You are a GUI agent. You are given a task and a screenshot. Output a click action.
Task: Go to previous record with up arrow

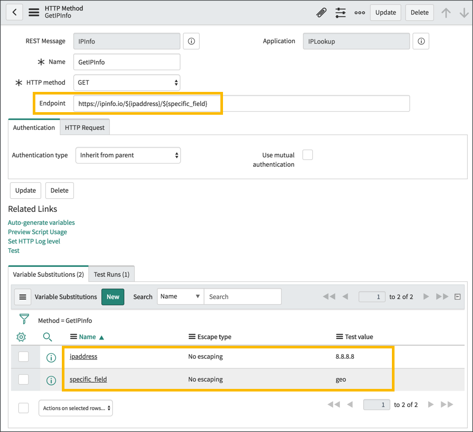[x=446, y=12]
